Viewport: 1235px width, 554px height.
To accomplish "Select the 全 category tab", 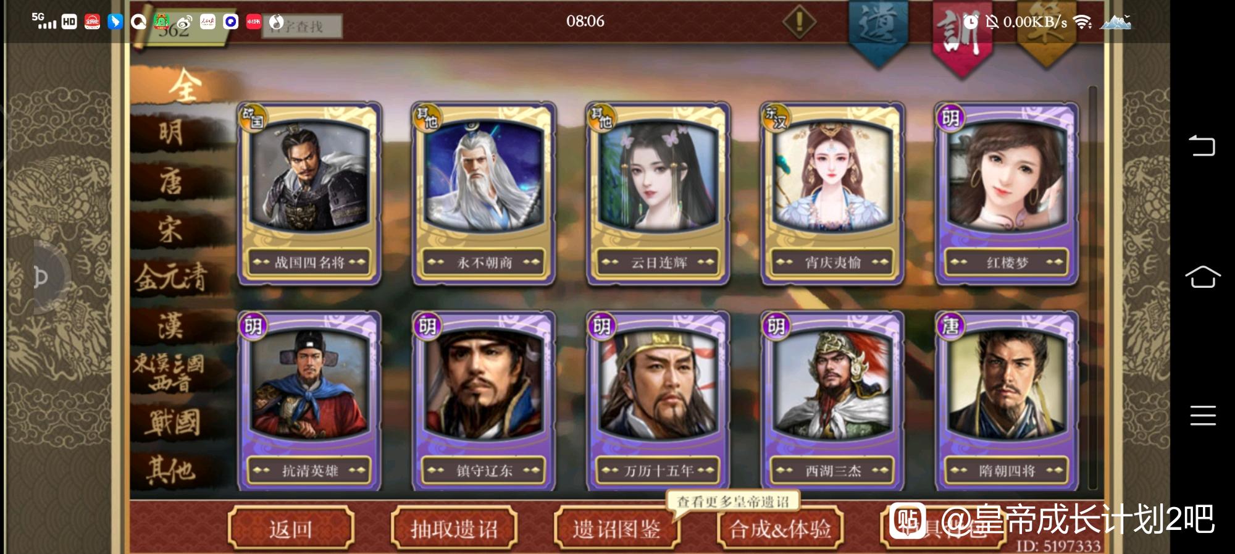I will click(x=184, y=85).
